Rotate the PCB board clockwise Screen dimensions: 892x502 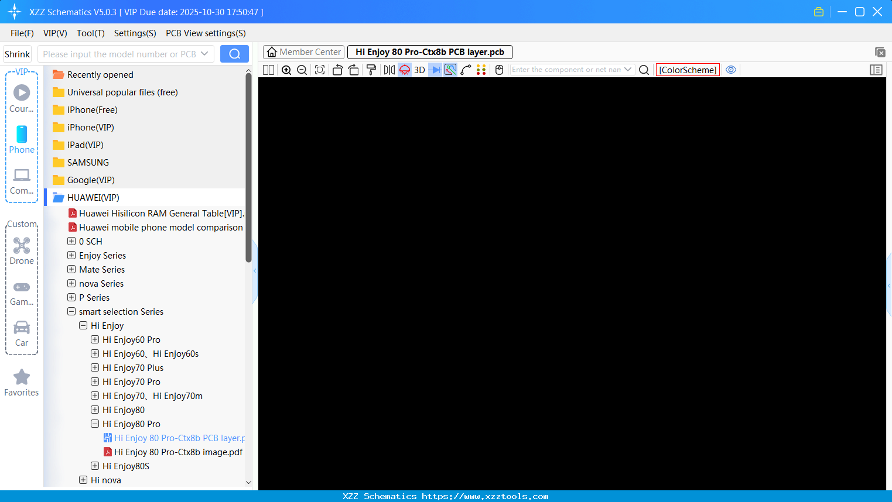pyautogui.click(x=353, y=70)
